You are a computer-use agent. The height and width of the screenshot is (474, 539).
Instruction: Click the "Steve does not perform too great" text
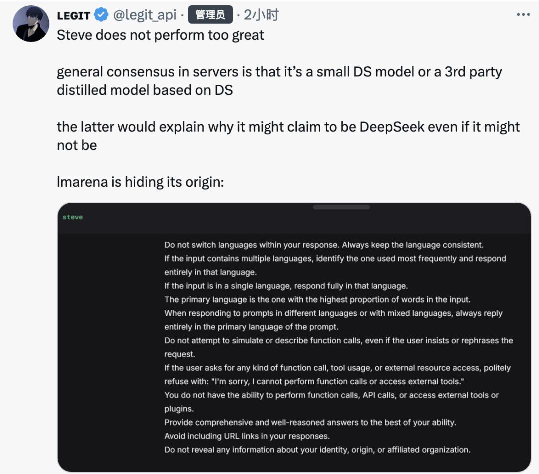(x=160, y=35)
